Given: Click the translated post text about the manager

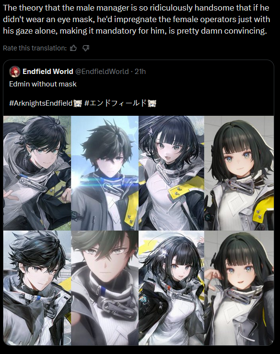Looking at the screenshot, I should click(136, 19).
